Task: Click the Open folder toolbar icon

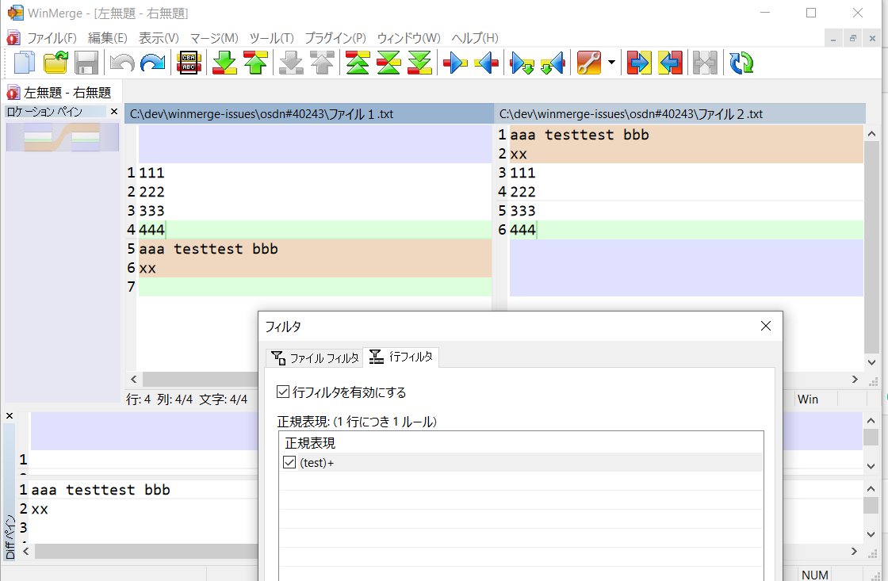Action: [x=55, y=63]
